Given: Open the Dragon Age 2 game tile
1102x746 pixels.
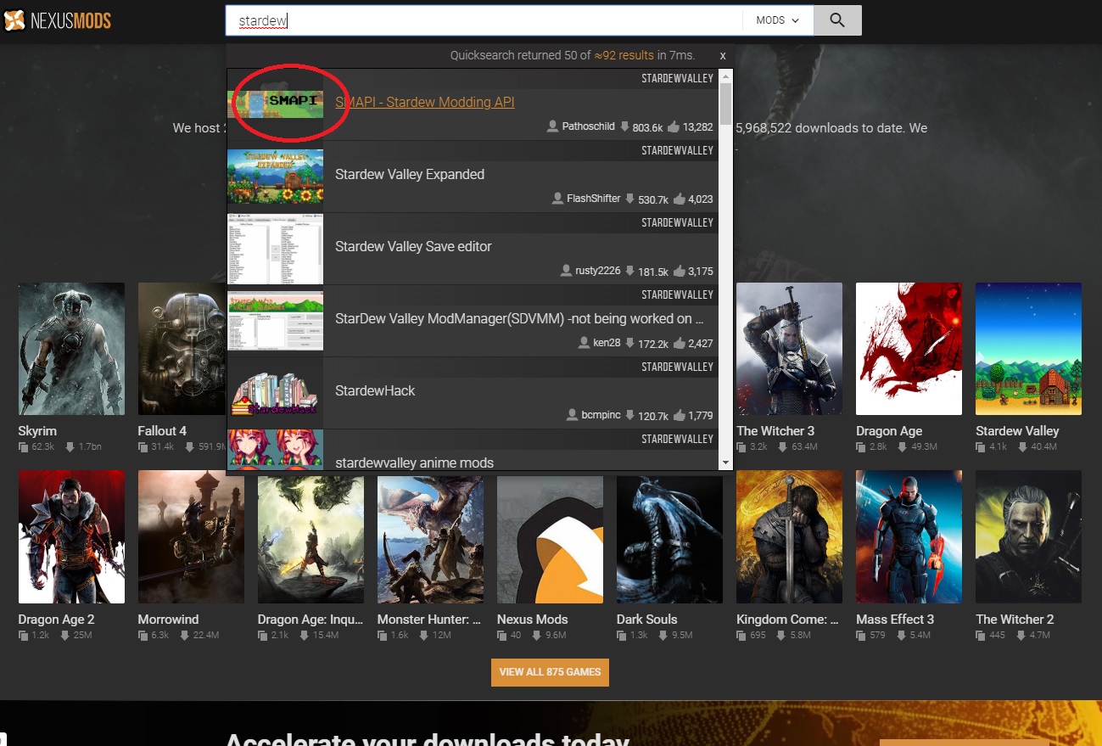Looking at the screenshot, I should click(71, 537).
